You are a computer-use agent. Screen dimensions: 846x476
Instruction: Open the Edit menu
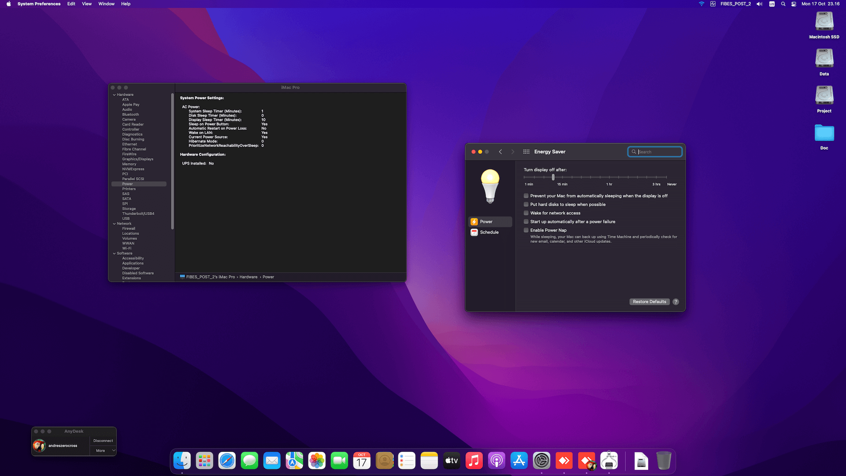point(71,4)
